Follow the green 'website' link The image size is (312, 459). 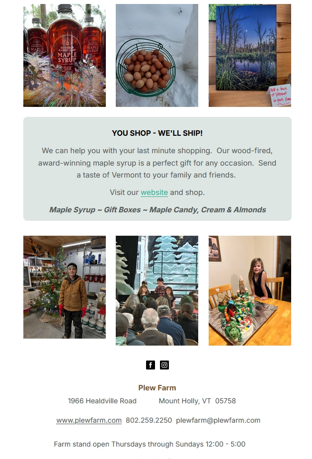[x=154, y=192]
